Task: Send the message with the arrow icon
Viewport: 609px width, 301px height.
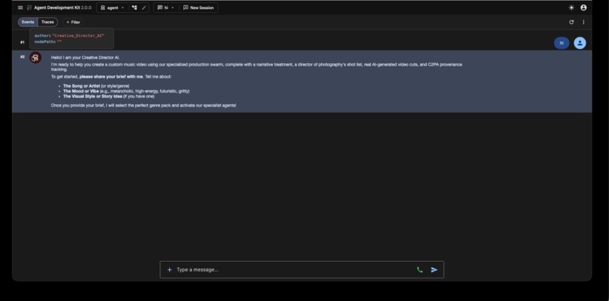Action: tap(434, 269)
